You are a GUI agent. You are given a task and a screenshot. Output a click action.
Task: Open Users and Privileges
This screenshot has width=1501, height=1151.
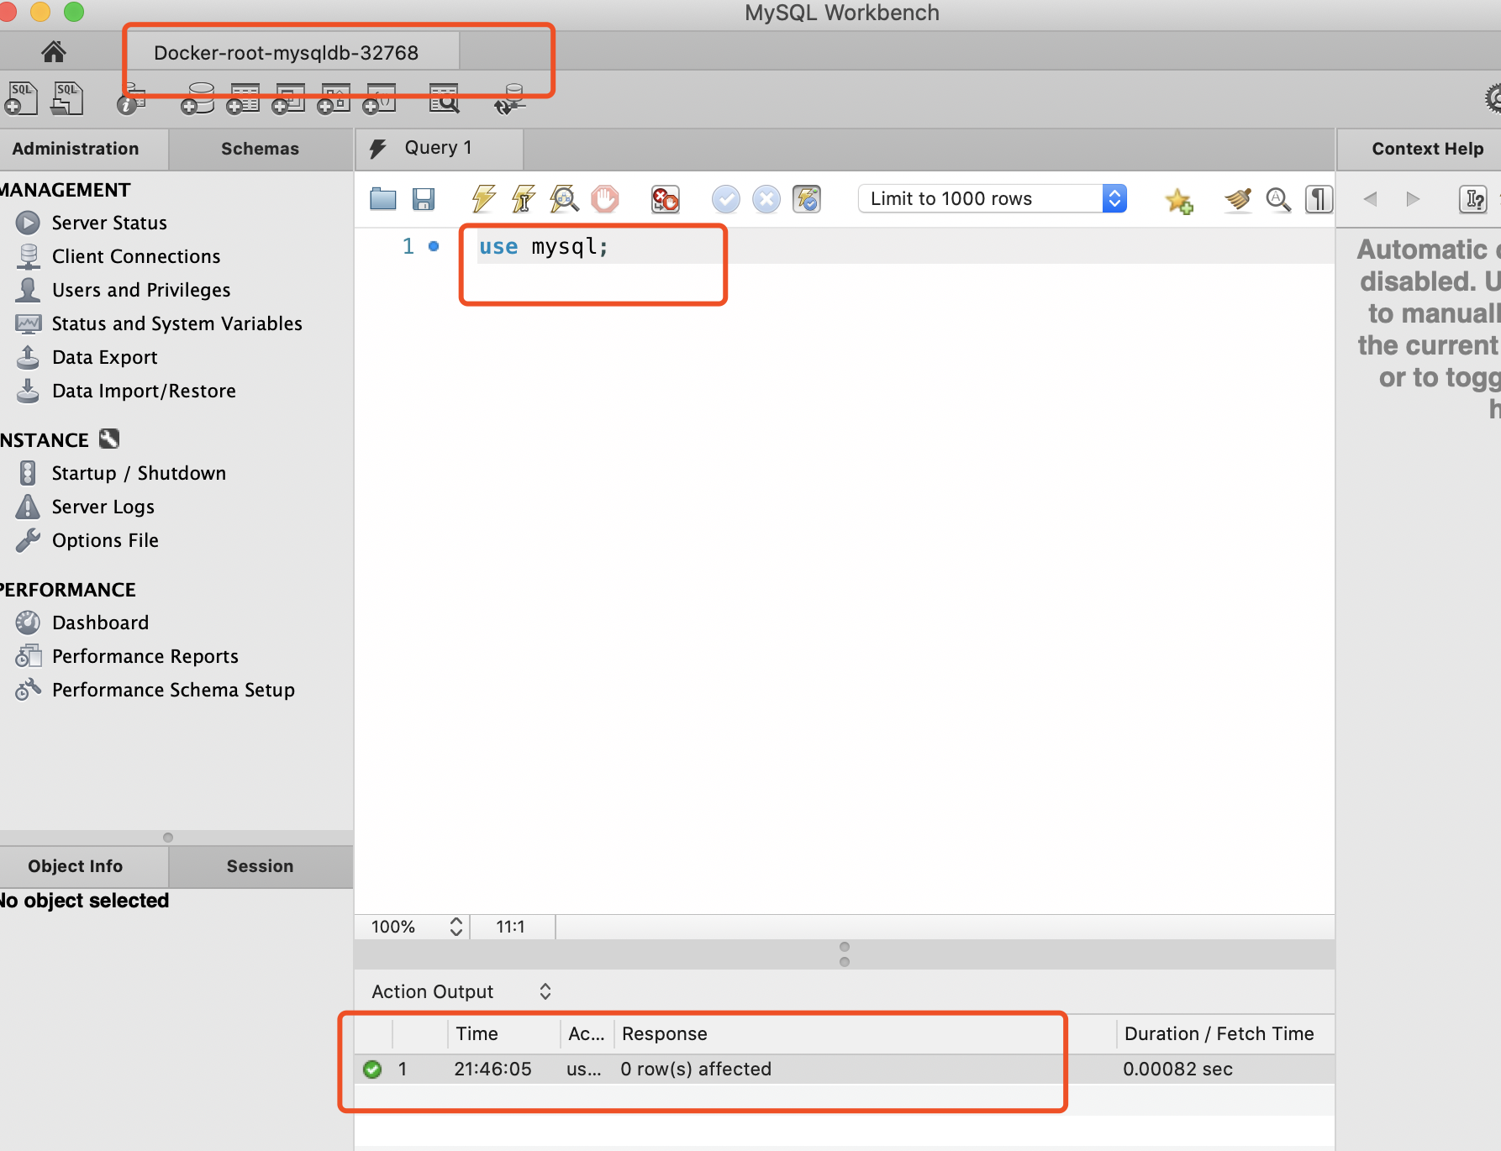(x=141, y=290)
